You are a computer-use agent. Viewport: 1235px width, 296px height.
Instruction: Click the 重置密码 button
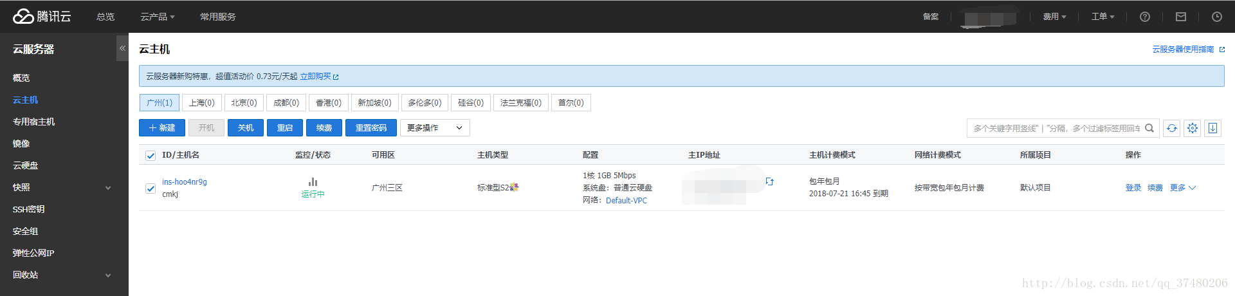(x=371, y=128)
